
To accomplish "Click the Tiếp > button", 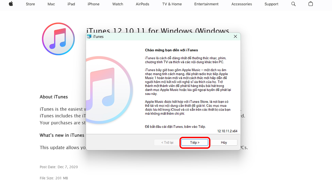I will (195, 143).
